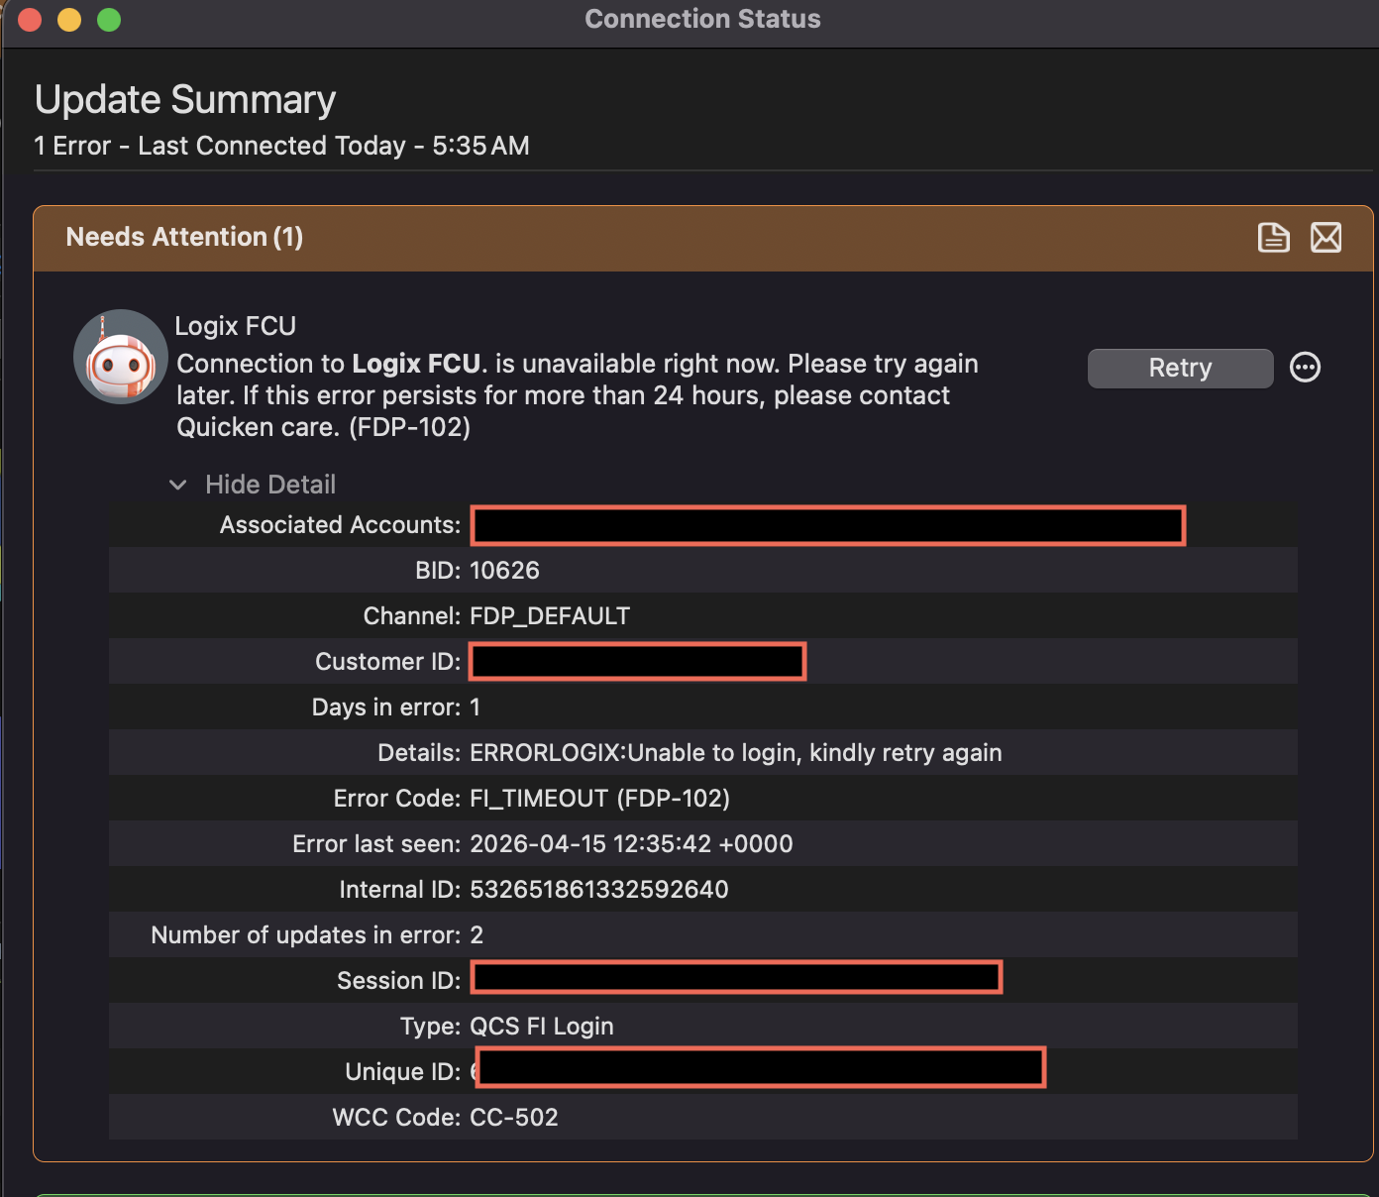Open the more options ellipsis icon
The height and width of the screenshot is (1197, 1379).
tap(1305, 368)
